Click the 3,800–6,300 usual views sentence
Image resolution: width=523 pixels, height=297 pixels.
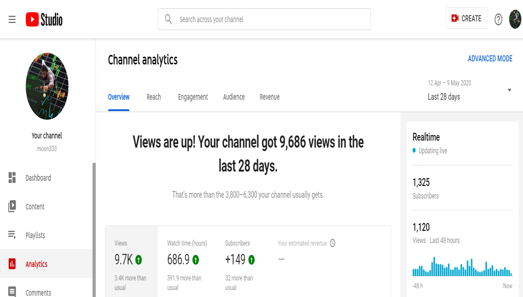[x=248, y=195]
